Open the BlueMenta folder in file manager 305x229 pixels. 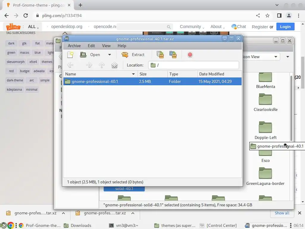pos(265,81)
